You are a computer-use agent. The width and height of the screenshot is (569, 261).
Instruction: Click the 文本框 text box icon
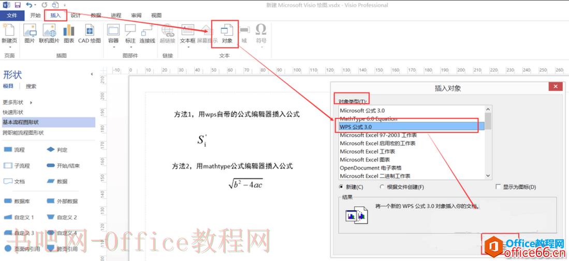(x=187, y=31)
